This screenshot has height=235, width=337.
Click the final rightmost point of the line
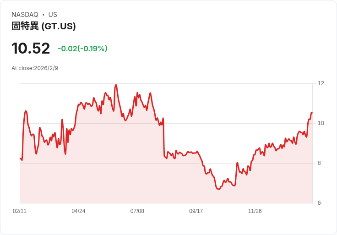tap(312, 113)
